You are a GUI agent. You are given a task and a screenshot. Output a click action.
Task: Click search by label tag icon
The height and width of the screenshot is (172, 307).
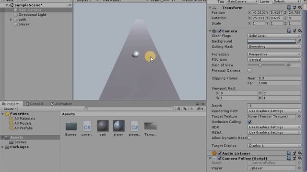point(185,109)
